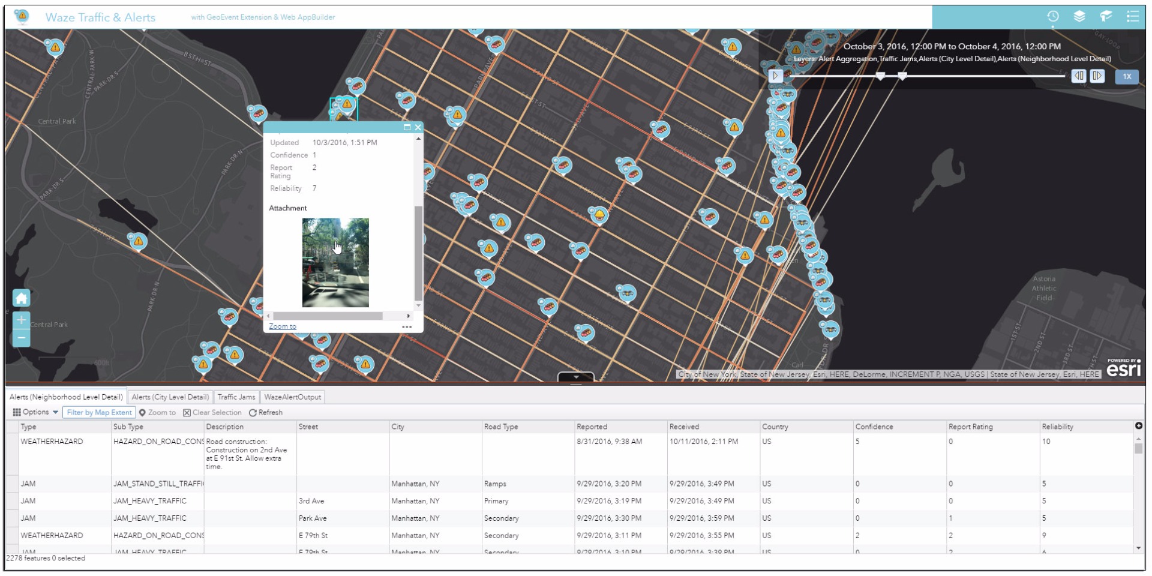This screenshot has width=1152, height=576.
Task: Click the table vertical scrollbar thumb
Action: [1138, 449]
